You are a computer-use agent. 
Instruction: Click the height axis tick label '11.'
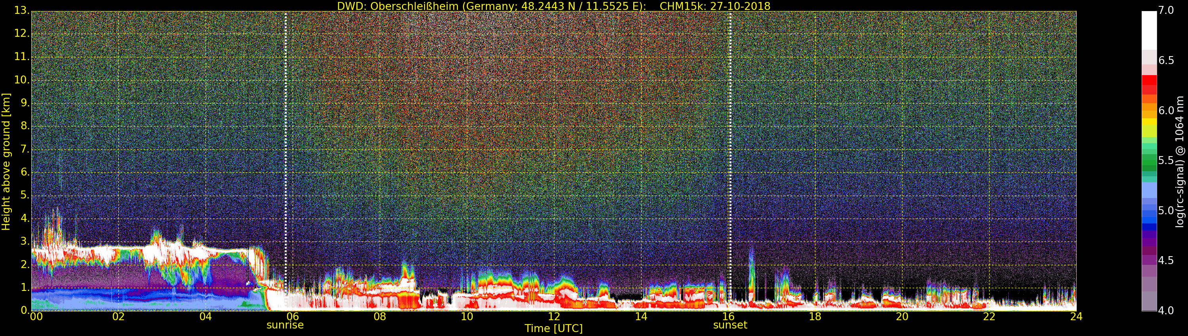coord(22,57)
